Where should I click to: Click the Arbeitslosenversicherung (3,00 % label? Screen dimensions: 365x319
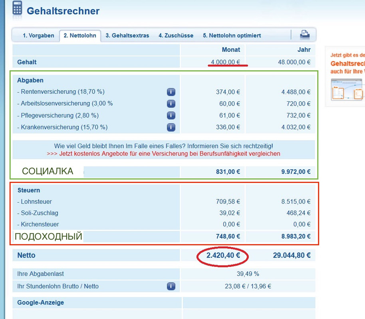(65, 103)
